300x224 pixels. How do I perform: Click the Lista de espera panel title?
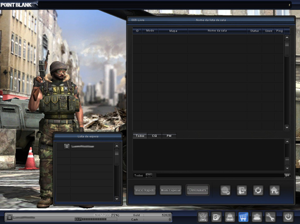point(88,137)
